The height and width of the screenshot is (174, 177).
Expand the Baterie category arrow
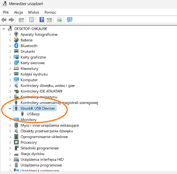click(10, 40)
